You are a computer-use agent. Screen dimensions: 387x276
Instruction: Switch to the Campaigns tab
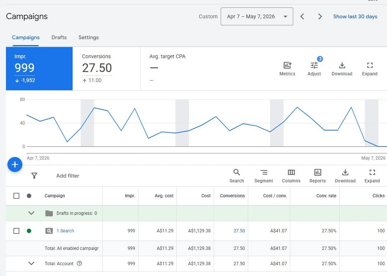(26, 37)
